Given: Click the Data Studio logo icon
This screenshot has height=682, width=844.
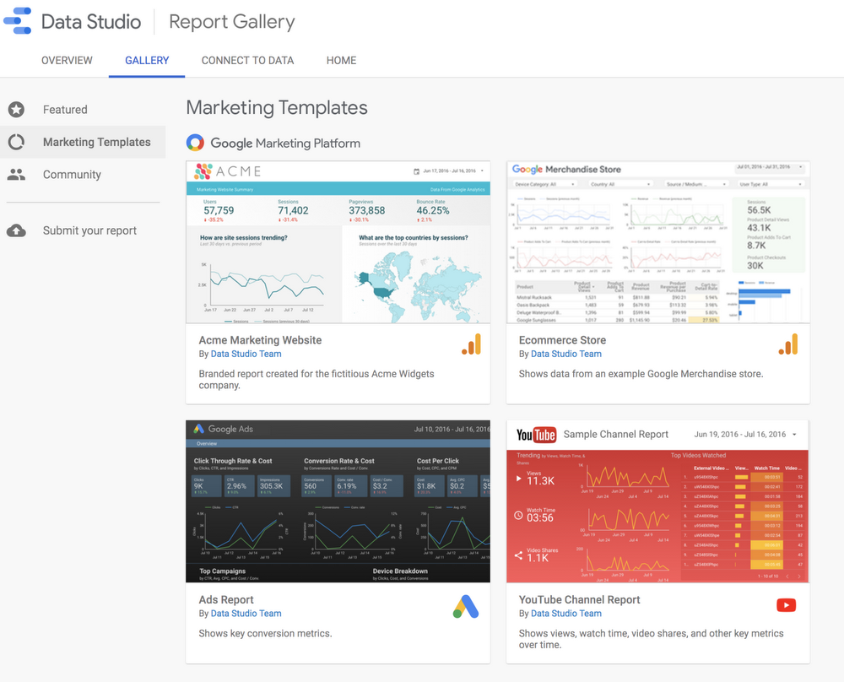Looking at the screenshot, I should click(x=17, y=21).
